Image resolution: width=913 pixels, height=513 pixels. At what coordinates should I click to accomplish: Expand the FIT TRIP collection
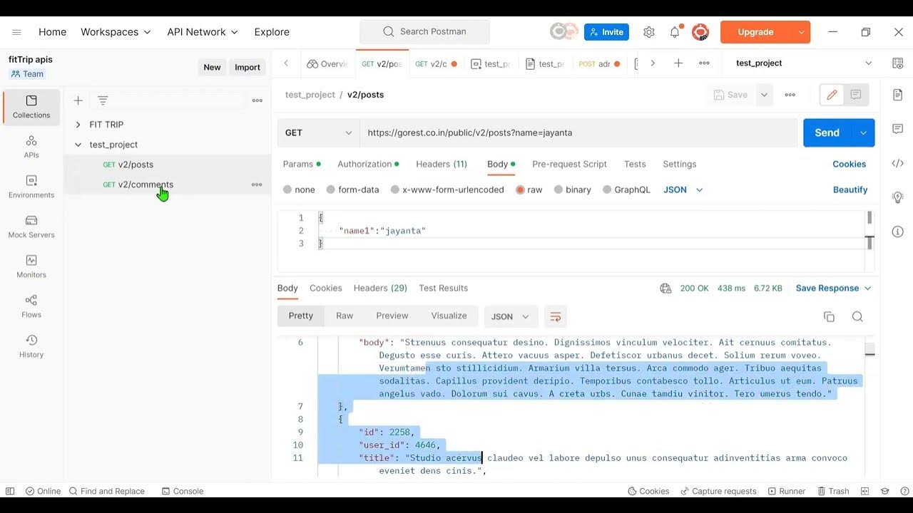pos(78,125)
